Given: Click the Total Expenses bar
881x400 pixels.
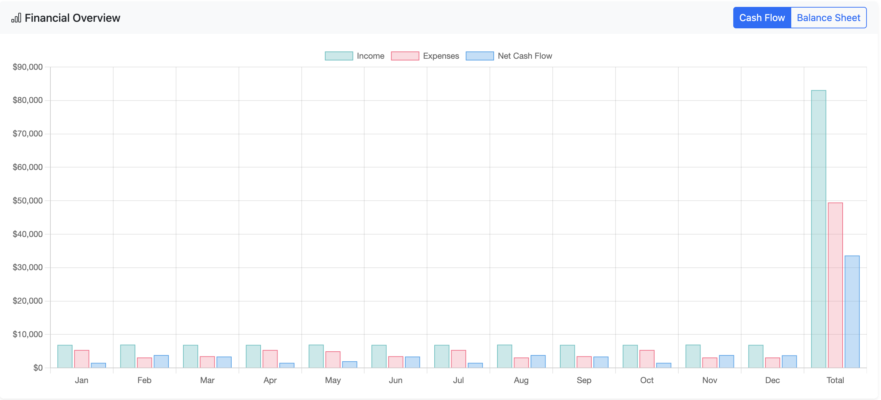Looking at the screenshot, I should (x=835, y=285).
